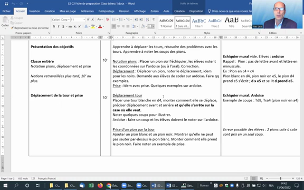Click Firefox icon in Windows taskbar

point(101,185)
